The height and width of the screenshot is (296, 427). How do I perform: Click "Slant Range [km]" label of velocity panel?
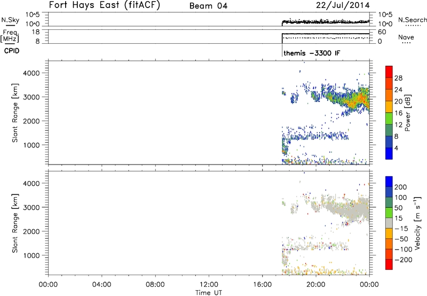(15, 223)
